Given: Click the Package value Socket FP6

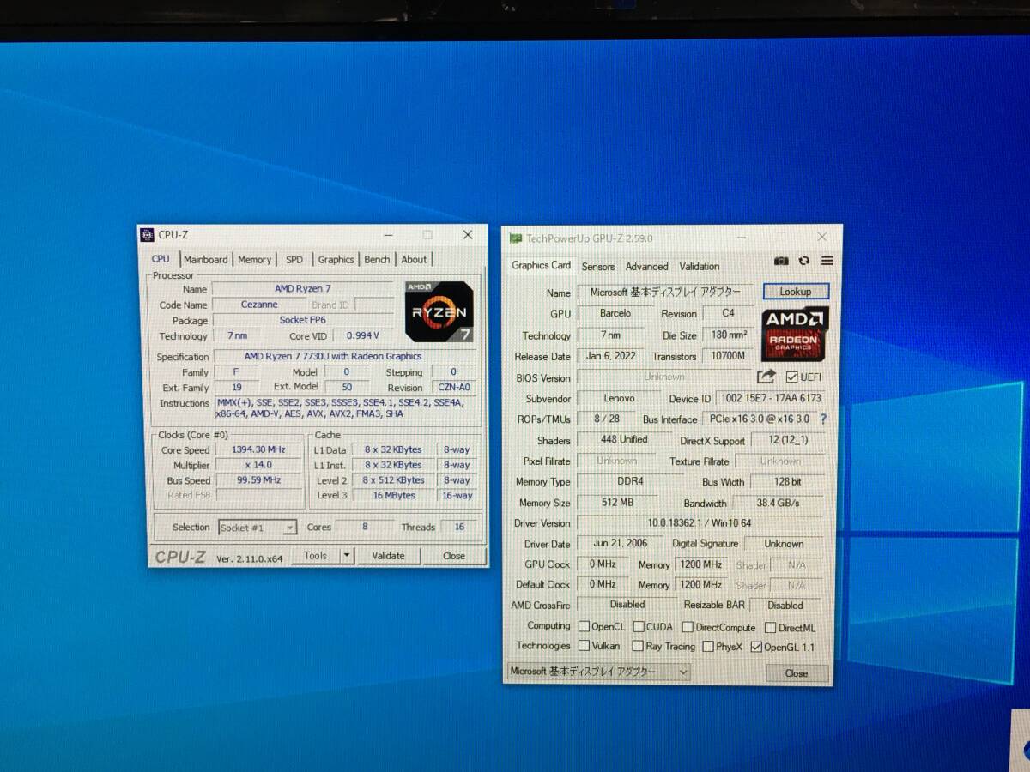Looking at the screenshot, I should (303, 320).
